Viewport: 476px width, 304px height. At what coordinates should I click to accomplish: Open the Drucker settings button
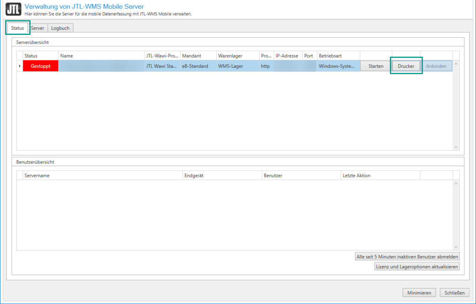pyautogui.click(x=406, y=66)
